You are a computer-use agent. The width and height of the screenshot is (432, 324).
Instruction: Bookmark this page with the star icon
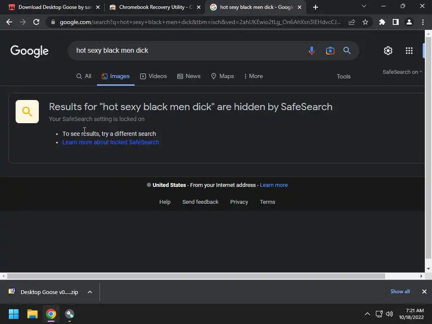(x=365, y=22)
